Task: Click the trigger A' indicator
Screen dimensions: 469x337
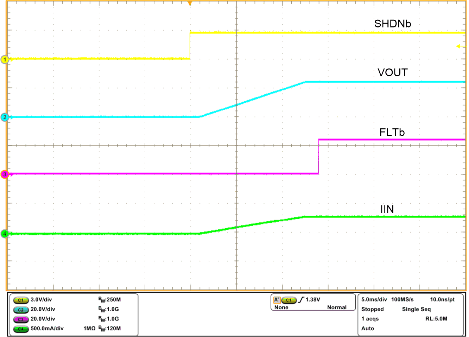Action: coord(277,300)
